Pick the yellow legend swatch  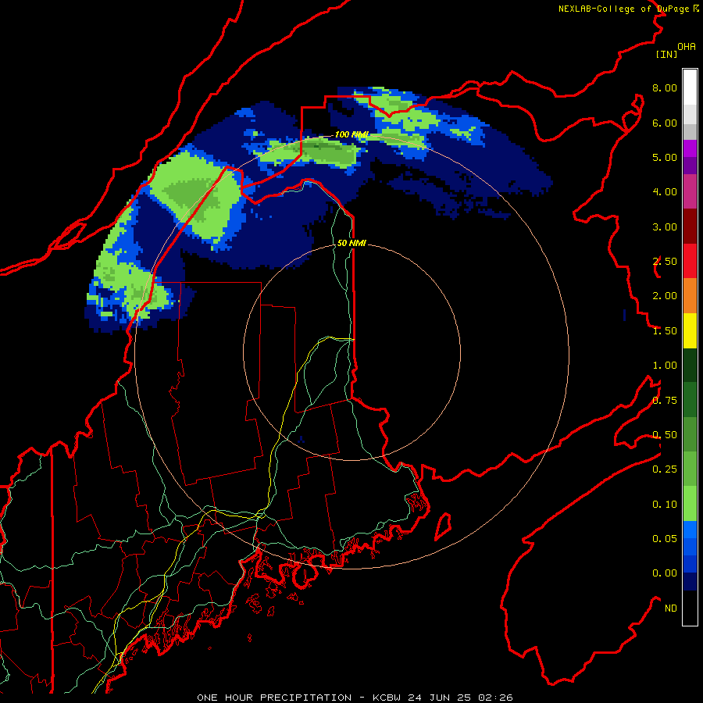point(690,330)
